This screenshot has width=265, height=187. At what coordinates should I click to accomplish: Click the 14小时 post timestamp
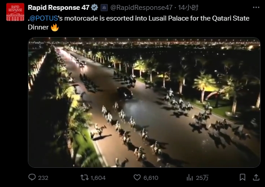pos(188,8)
